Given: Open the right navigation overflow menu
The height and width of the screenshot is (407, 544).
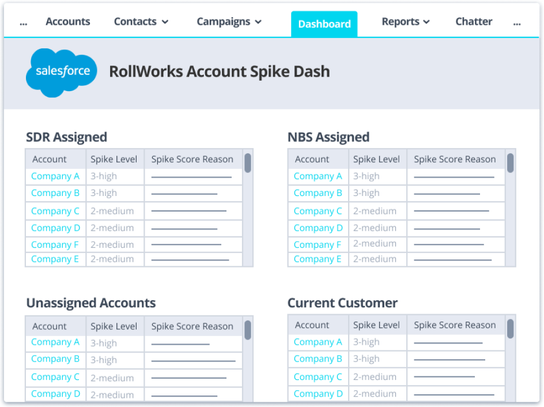Looking at the screenshot, I should tap(517, 22).
